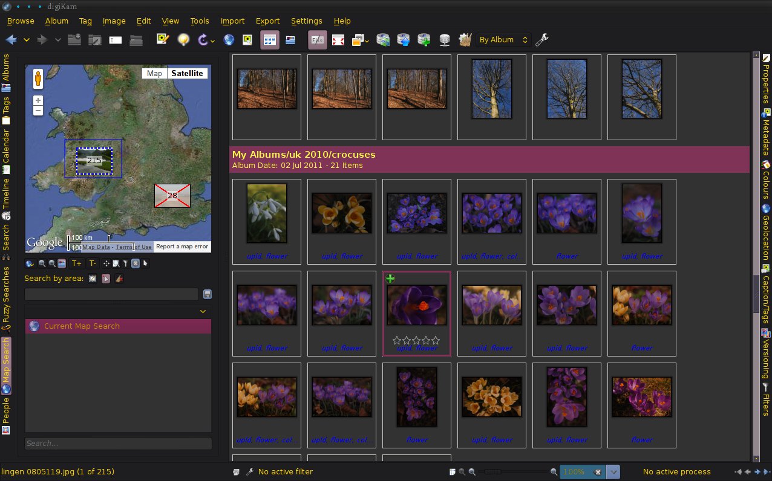This screenshot has width=772, height=481.
Task: Click the 'No active filter' wrench icon
Action: coord(249,472)
